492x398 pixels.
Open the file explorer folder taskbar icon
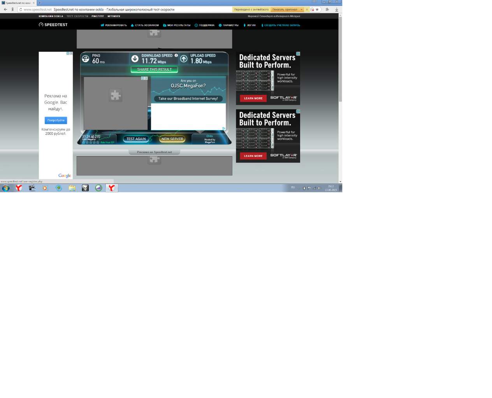click(x=72, y=188)
